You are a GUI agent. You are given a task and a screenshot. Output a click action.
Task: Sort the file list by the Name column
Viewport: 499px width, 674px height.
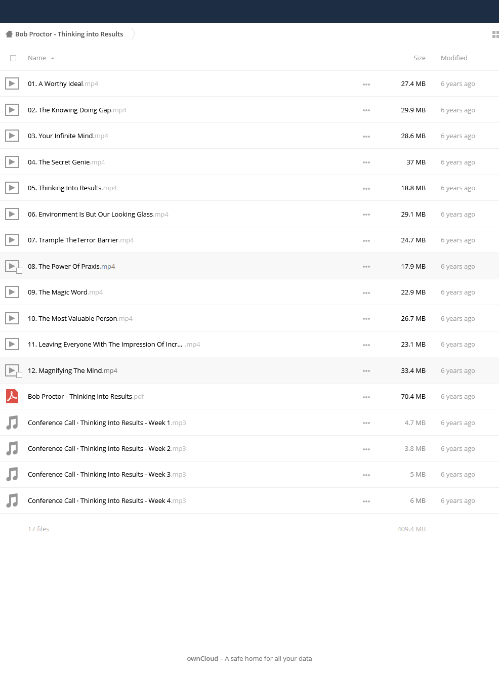point(37,58)
